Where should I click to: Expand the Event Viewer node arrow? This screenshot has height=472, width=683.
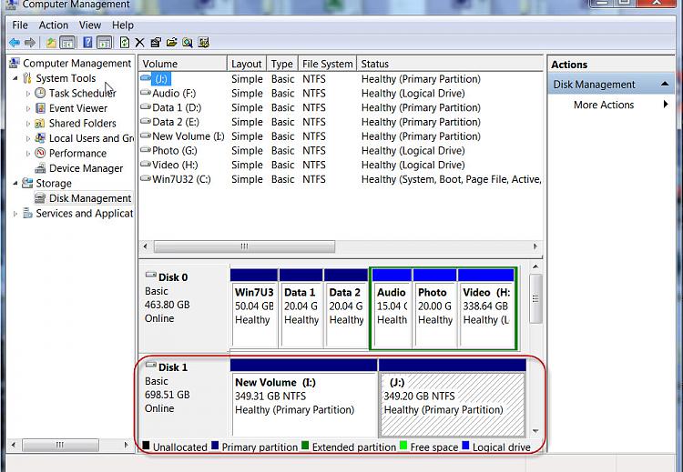point(28,109)
